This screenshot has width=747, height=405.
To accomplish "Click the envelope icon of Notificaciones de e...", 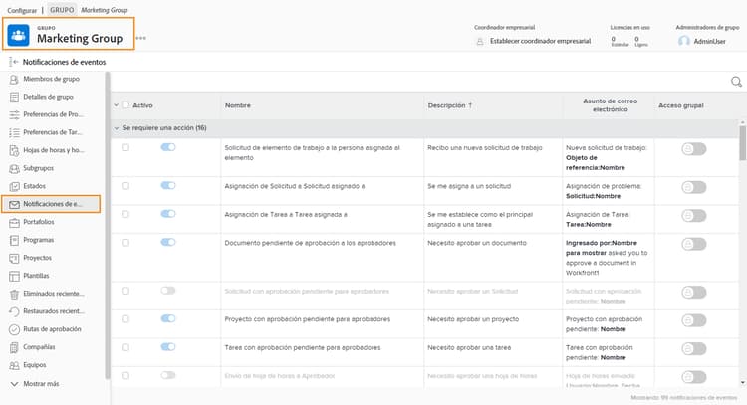I will pos(14,204).
